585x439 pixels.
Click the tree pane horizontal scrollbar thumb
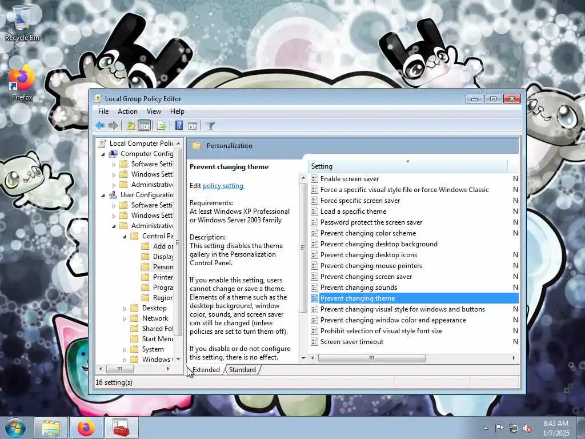tap(120, 369)
